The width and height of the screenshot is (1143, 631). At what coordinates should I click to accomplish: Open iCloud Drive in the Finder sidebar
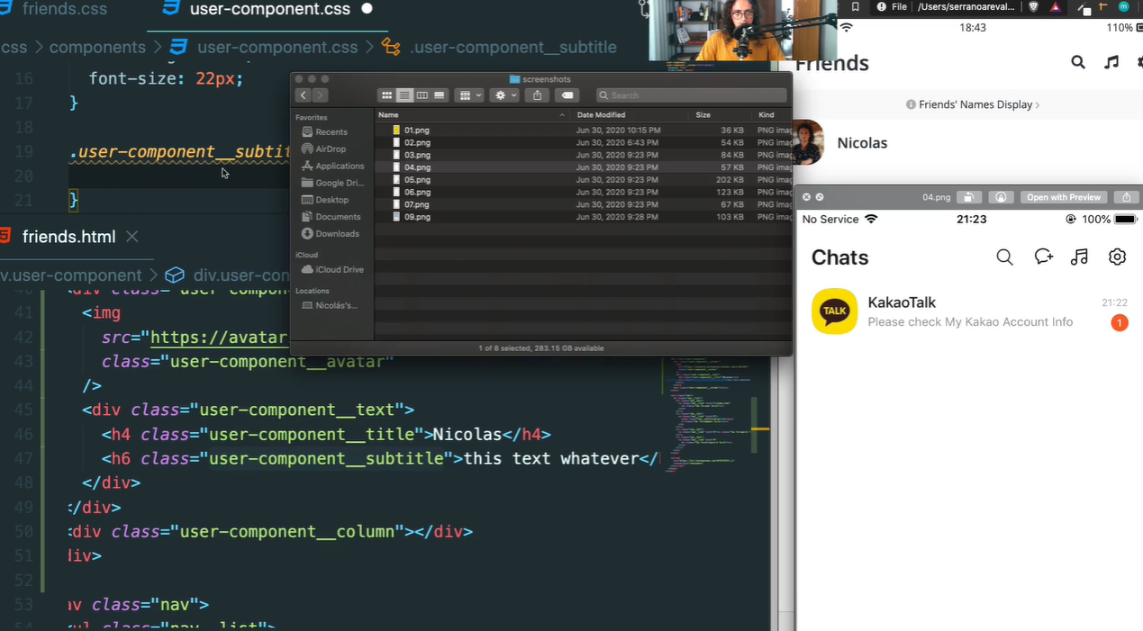333,270
